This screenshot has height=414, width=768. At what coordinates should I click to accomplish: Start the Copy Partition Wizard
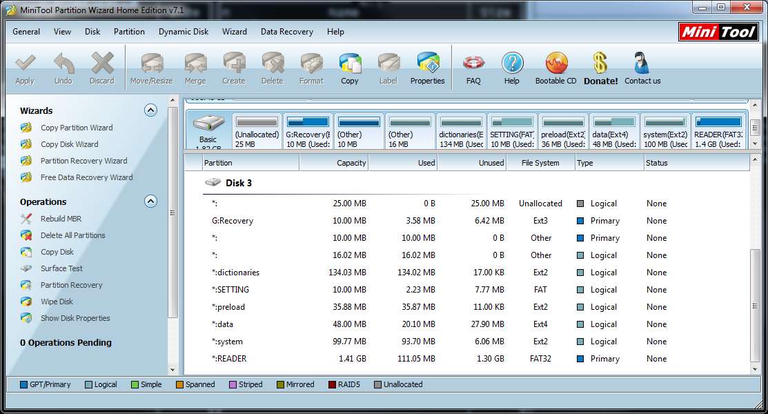coord(77,128)
